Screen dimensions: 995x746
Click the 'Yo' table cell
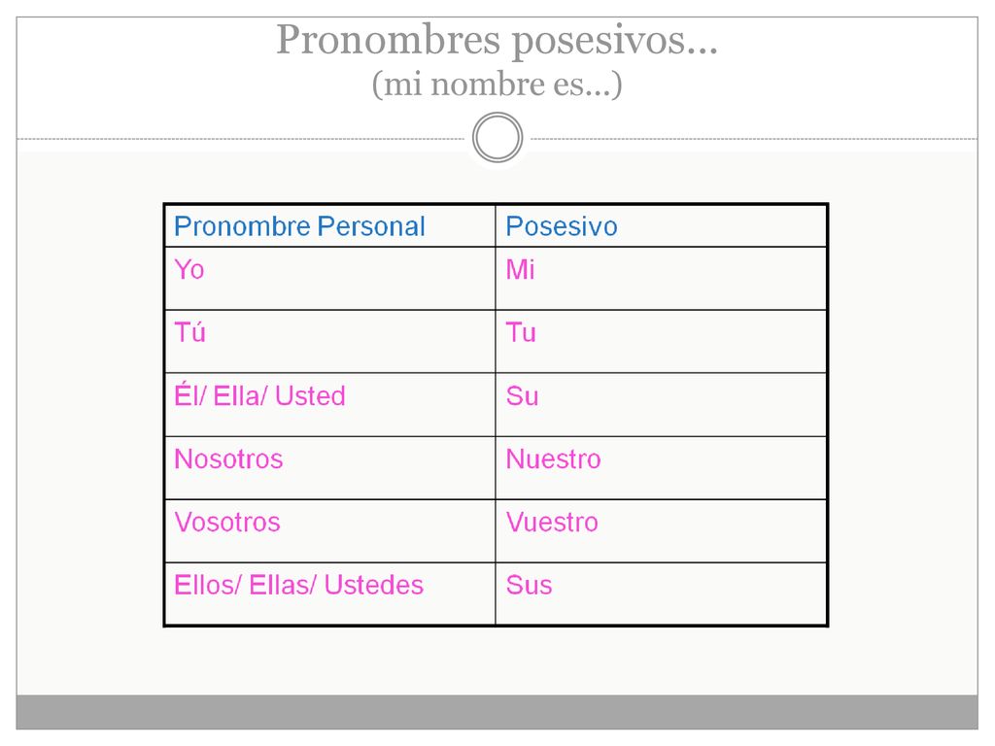click(x=330, y=279)
